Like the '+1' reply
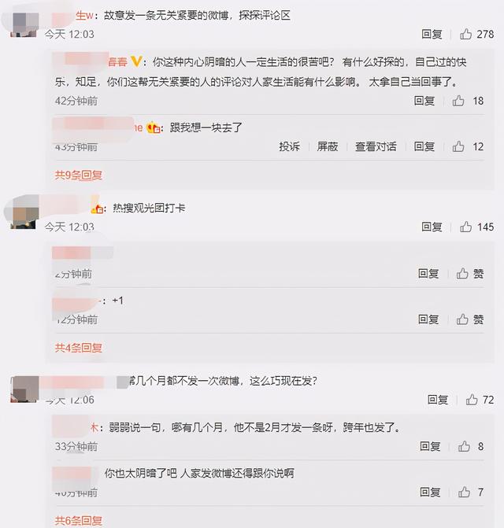 (x=470, y=319)
